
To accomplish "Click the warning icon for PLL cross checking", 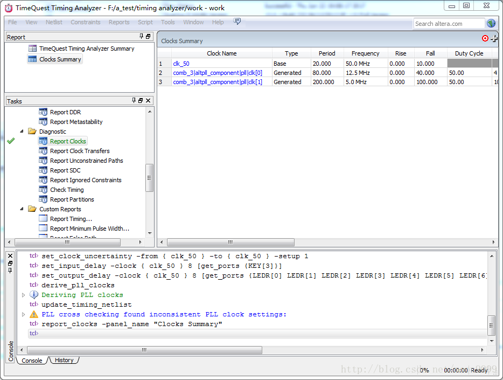I will tap(34, 314).
